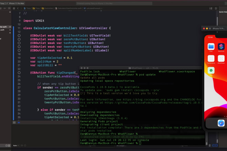
Task: Click the Xcode activity status bar
Action: [114, 3]
